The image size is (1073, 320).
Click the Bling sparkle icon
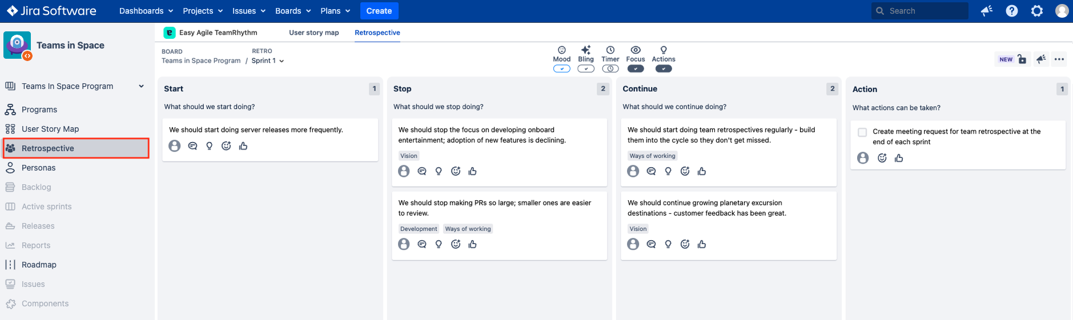(x=586, y=50)
